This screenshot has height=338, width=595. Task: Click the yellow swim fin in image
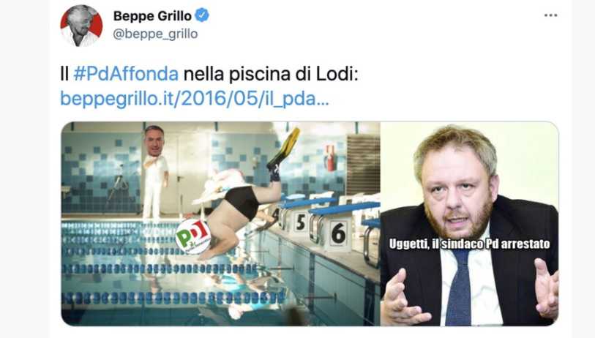pyautogui.click(x=285, y=148)
